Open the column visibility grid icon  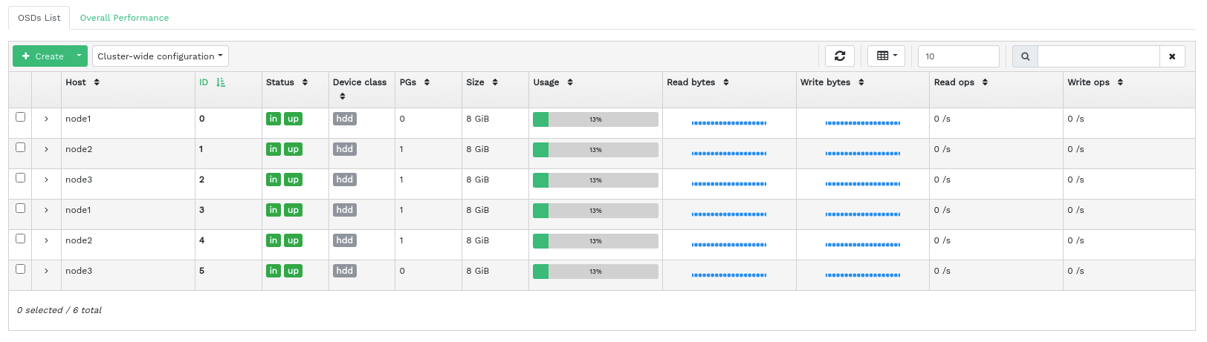(886, 56)
